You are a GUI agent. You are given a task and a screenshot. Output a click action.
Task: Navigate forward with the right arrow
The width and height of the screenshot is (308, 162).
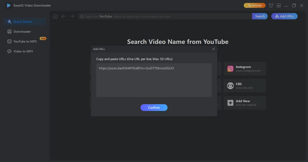tap(72, 16)
